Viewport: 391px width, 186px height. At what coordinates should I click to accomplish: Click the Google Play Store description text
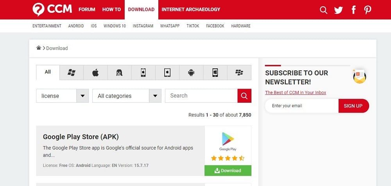118,152
